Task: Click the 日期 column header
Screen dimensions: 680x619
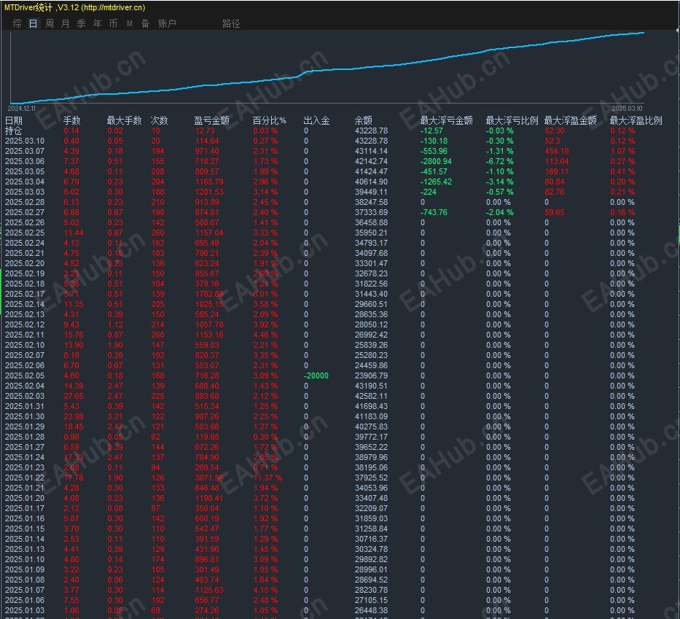Action: pyautogui.click(x=14, y=120)
